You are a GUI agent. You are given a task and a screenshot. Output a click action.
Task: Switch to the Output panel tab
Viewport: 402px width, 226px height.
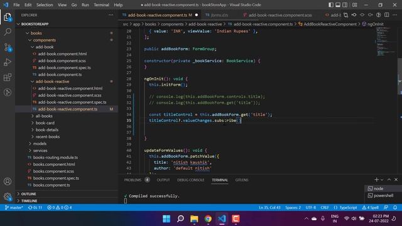[163, 180]
